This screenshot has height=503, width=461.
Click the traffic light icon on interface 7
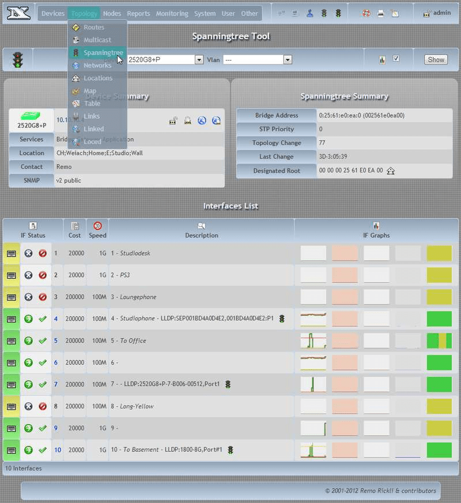click(x=228, y=384)
